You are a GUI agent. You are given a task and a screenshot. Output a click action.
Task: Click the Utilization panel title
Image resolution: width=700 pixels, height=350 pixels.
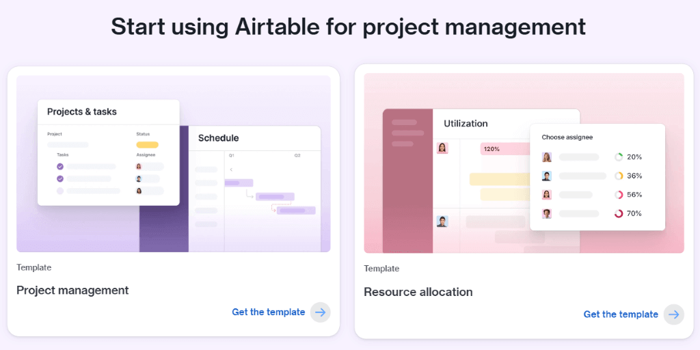click(466, 124)
